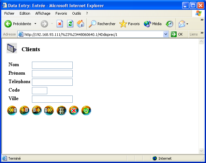Open the History toolbar icon
The image size is (206, 163).
click(x=169, y=24)
